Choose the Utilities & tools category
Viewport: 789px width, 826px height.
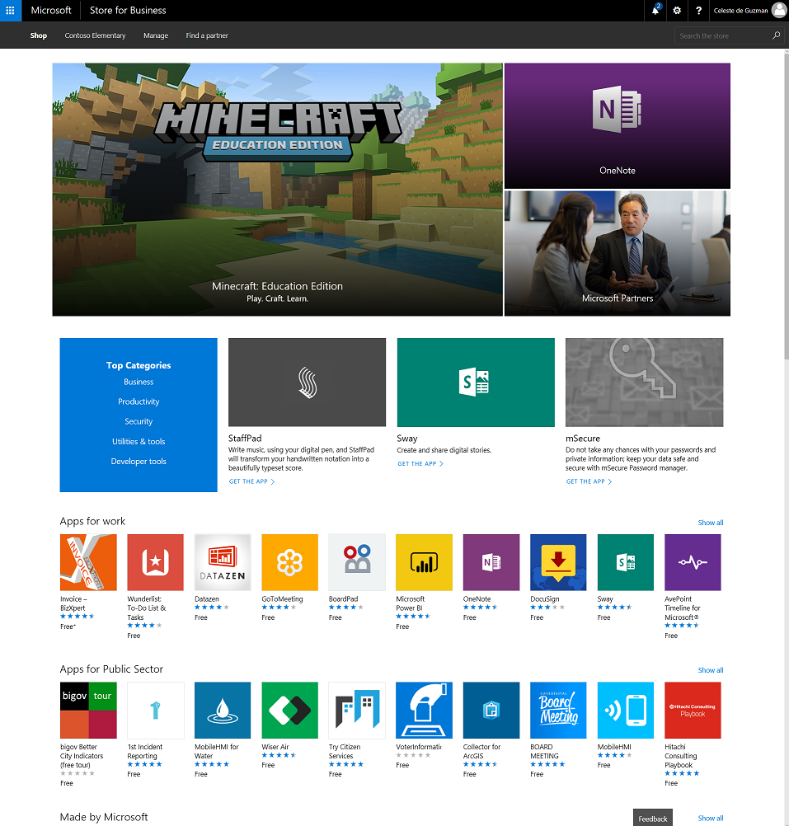139,442
